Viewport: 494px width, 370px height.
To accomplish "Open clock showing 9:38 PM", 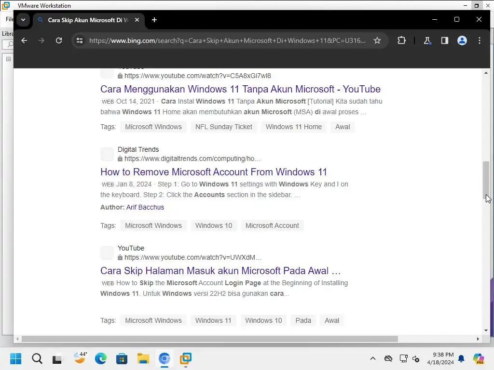I will [x=440, y=358].
